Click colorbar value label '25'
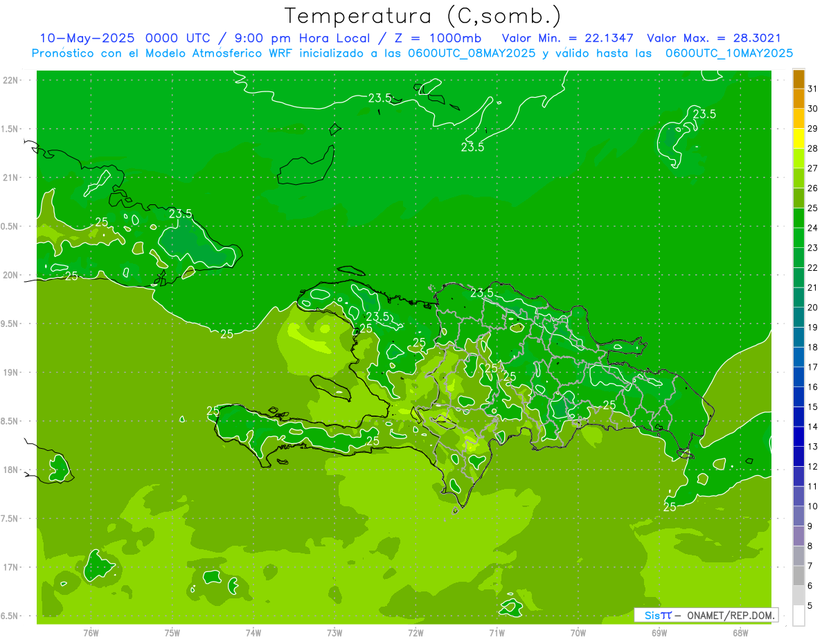This screenshot has width=831, height=642. coord(813,208)
